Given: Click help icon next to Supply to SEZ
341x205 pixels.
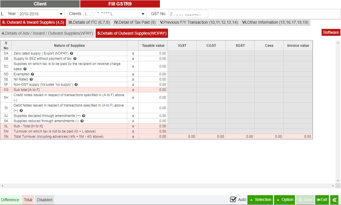Looking at the screenshot, I should coord(75,59).
